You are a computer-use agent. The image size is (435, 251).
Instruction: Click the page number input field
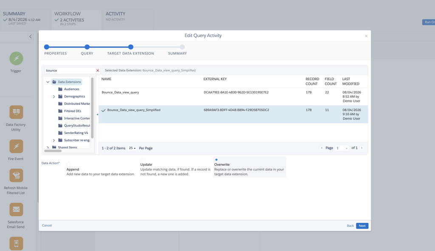pyautogui.click(x=339, y=148)
